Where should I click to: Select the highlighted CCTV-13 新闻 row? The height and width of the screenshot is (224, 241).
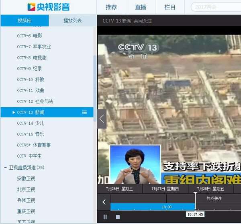(47, 112)
